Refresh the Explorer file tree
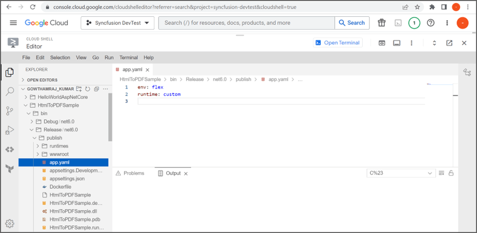Image resolution: width=477 pixels, height=233 pixels. (x=88, y=89)
